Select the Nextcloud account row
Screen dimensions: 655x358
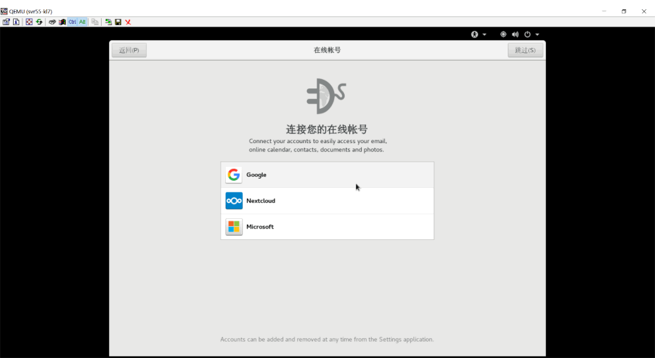(327, 200)
